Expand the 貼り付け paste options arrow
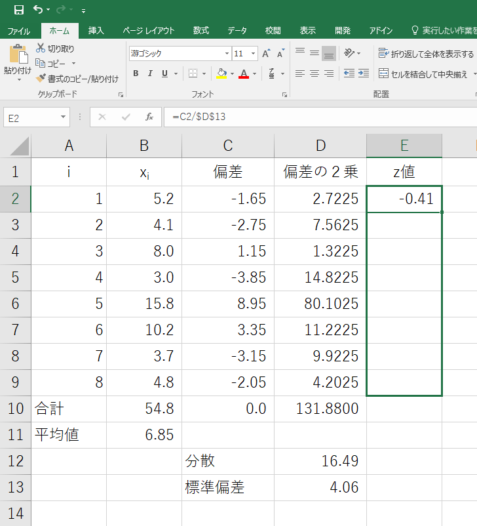The image size is (477, 526). coord(18,79)
